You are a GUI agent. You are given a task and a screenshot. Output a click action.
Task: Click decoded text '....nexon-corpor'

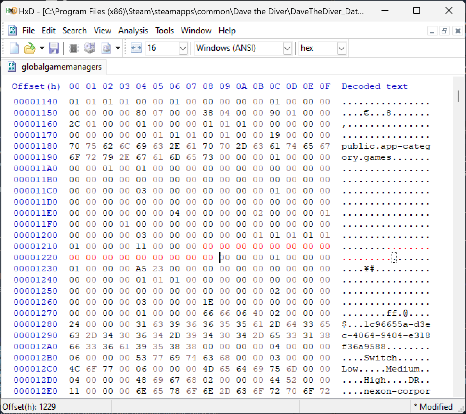[386, 391]
